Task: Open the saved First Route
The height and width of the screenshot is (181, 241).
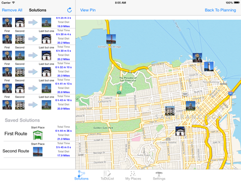Action: click(38, 133)
